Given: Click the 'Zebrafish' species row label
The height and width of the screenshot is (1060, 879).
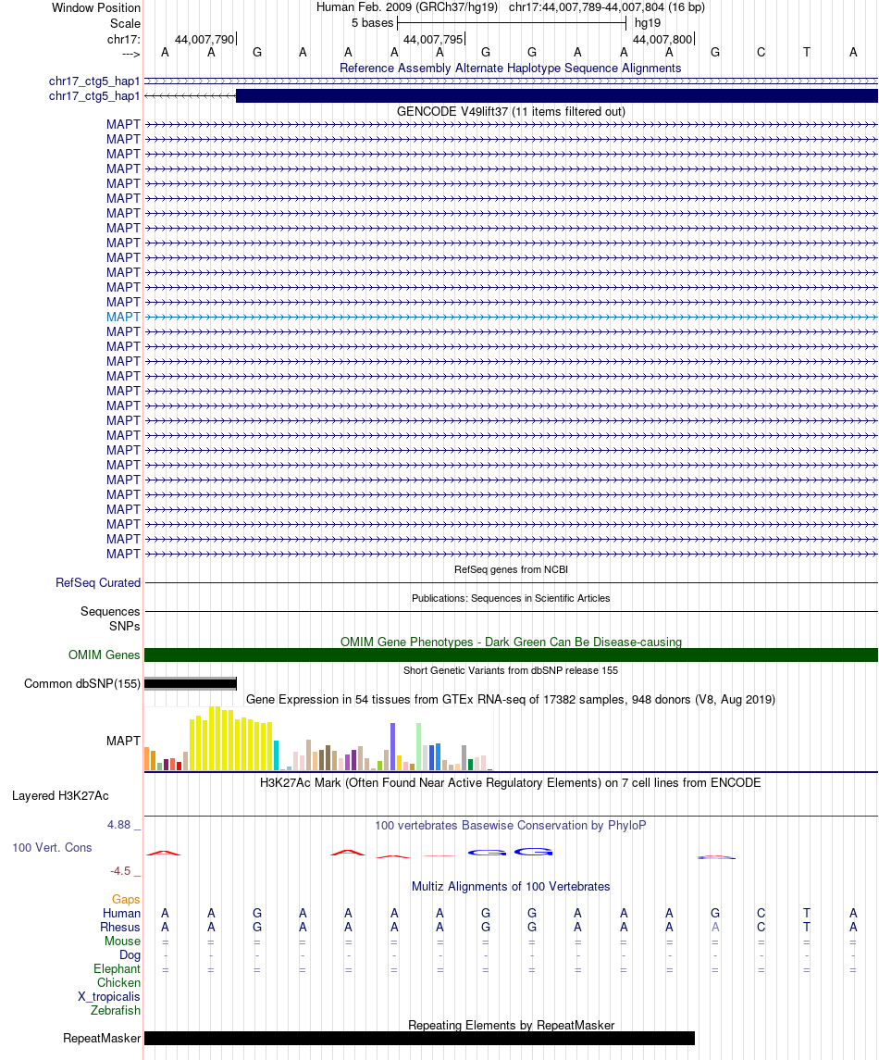Looking at the screenshot, I should 116,1011.
